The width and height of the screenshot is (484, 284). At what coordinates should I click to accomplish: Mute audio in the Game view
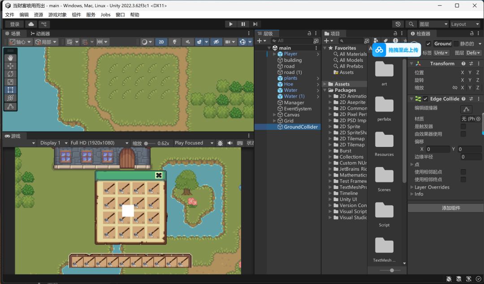pos(230,143)
